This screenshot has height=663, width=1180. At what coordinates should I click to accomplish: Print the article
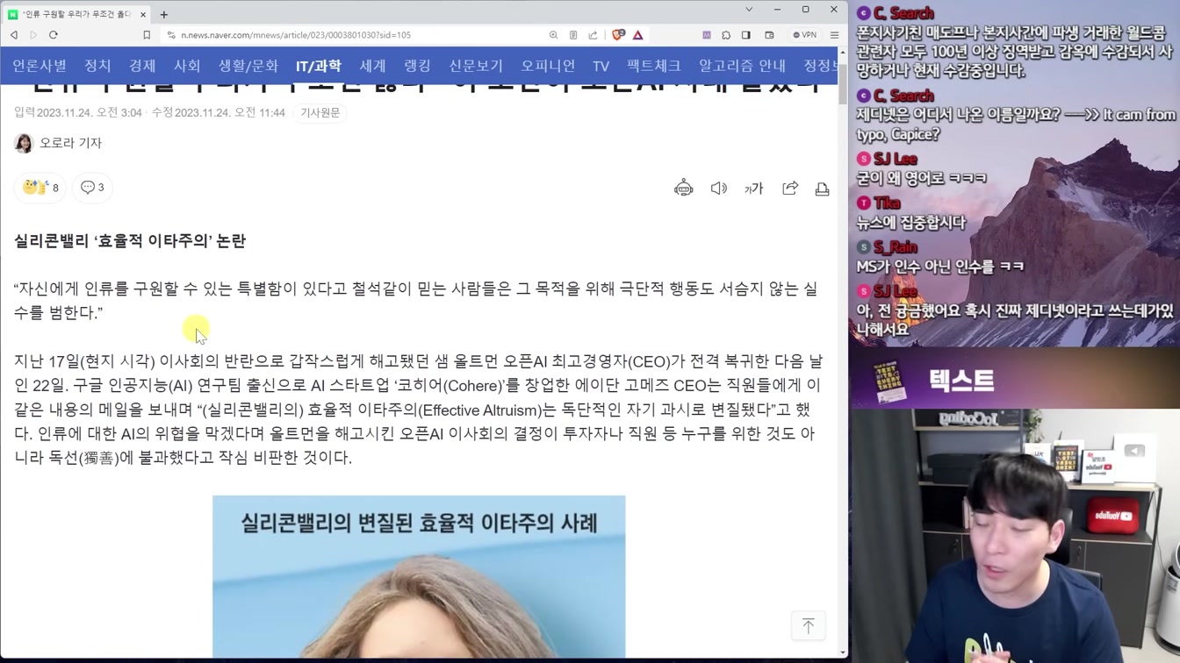point(823,189)
